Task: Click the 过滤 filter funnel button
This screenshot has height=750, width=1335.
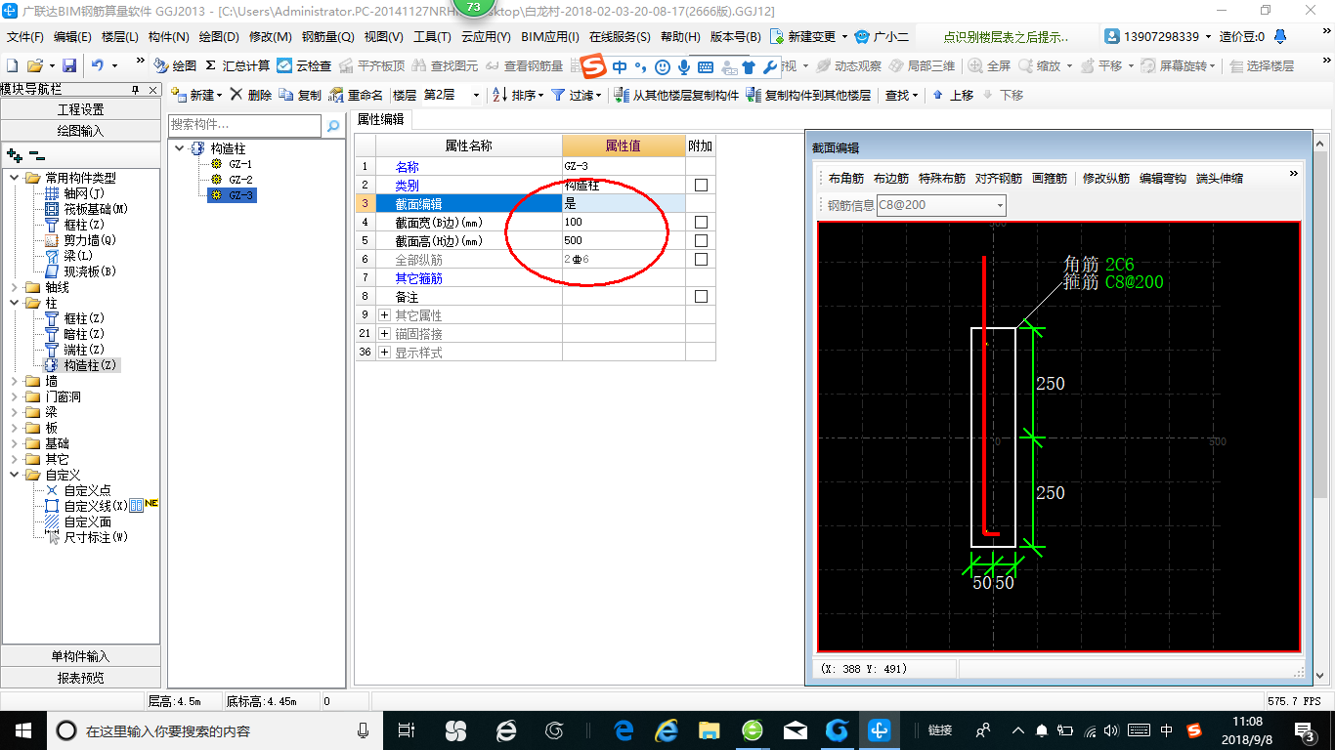Action: tap(577, 95)
